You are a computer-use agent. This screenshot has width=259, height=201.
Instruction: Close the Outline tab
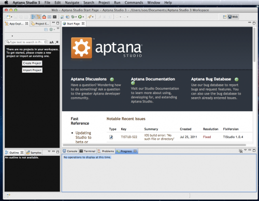click(x=22, y=152)
